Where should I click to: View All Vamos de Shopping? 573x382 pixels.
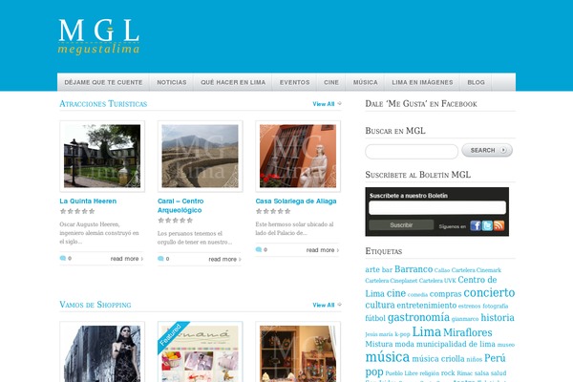click(327, 305)
